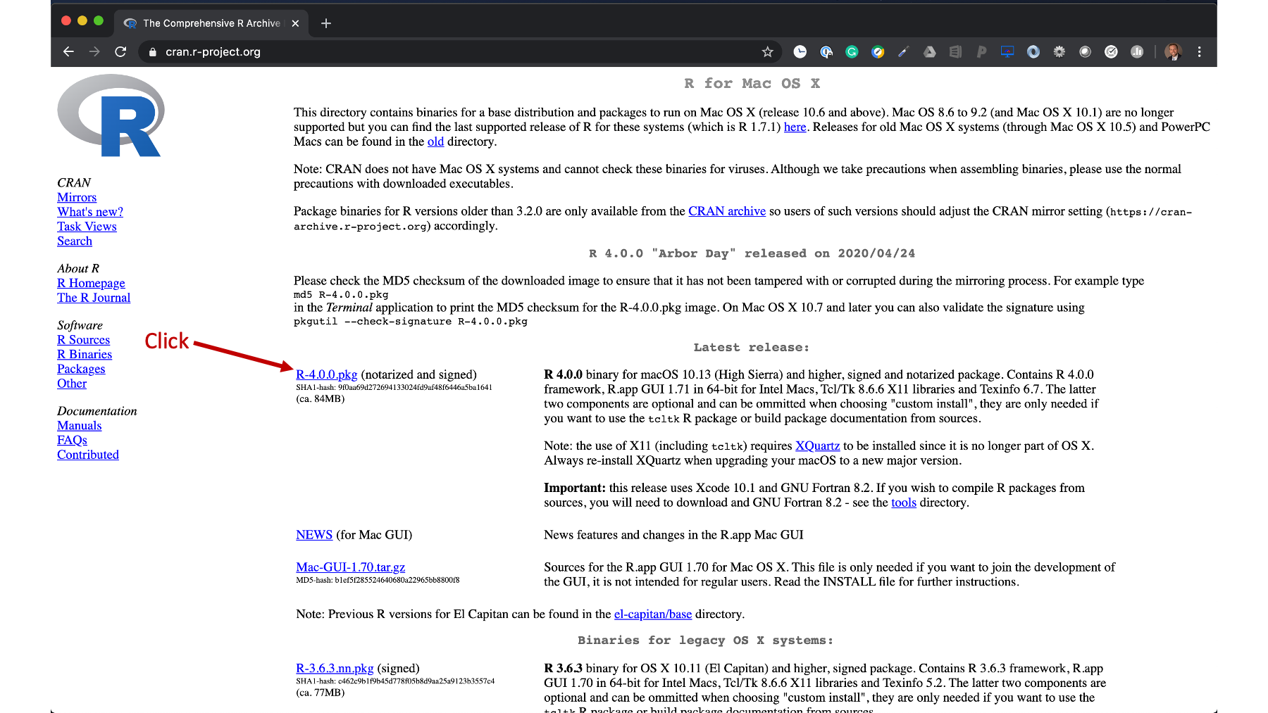Click the browser forward arrow

point(94,51)
